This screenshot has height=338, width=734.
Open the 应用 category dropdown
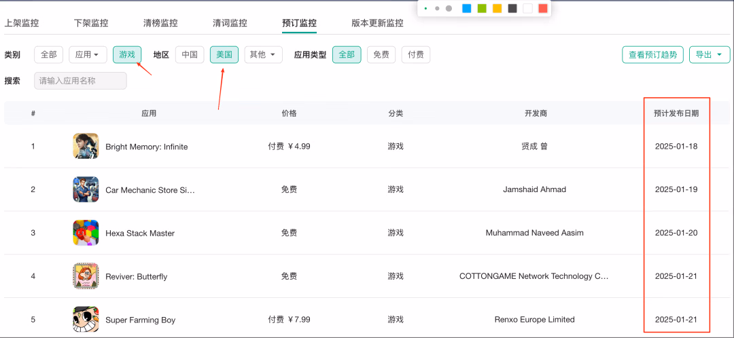[88, 55]
